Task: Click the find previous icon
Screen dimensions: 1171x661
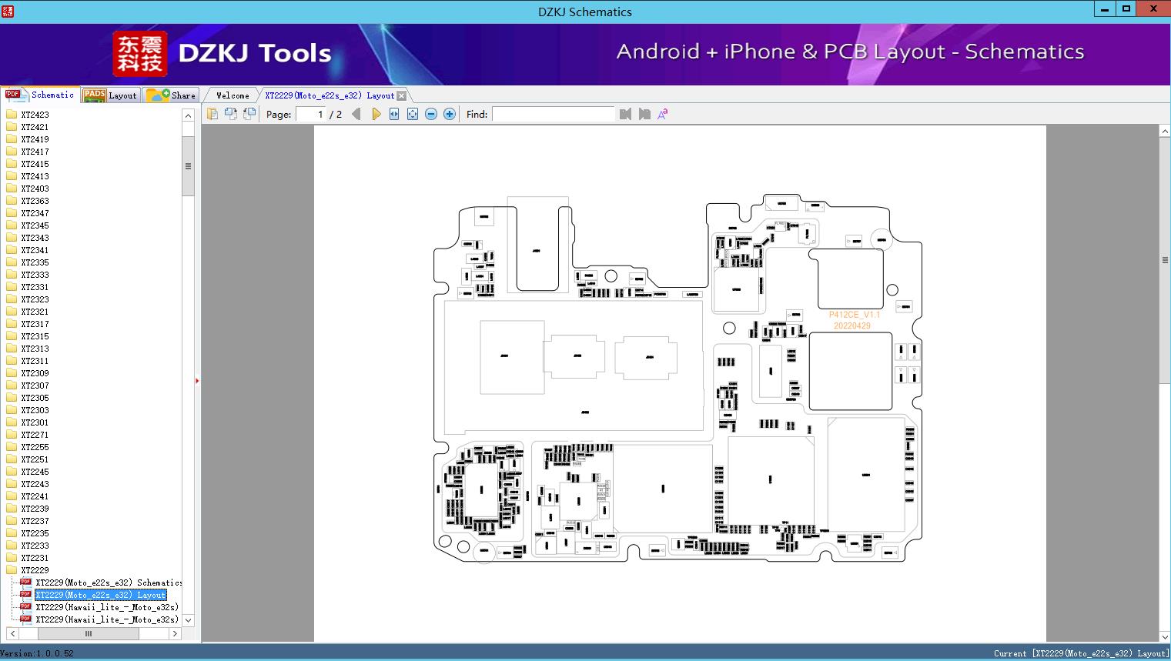Action: [x=625, y=114]
